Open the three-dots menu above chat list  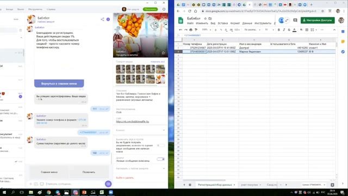tap(16, 20)
